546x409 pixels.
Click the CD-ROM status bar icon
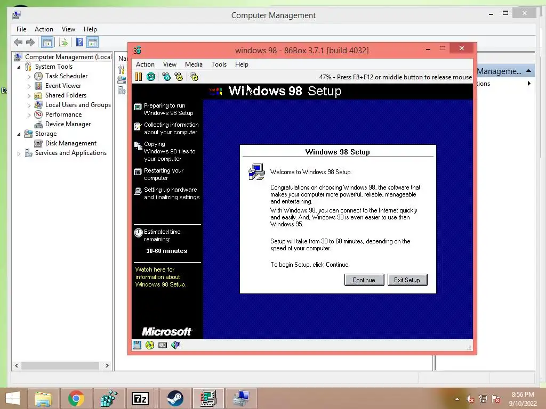pyautogui.click(x=150, y=345)
